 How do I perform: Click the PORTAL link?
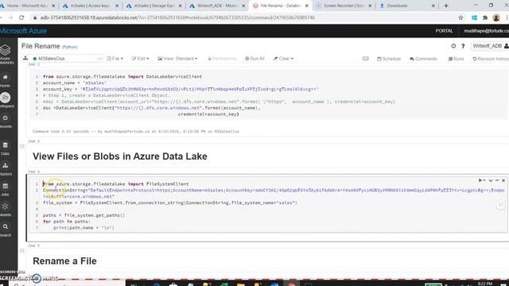pyautogui.click(x=444, y=31)
